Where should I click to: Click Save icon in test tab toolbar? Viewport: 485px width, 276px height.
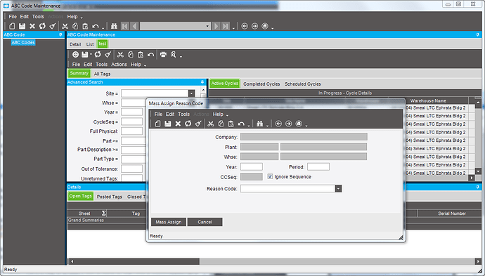[x=85, y=55]
